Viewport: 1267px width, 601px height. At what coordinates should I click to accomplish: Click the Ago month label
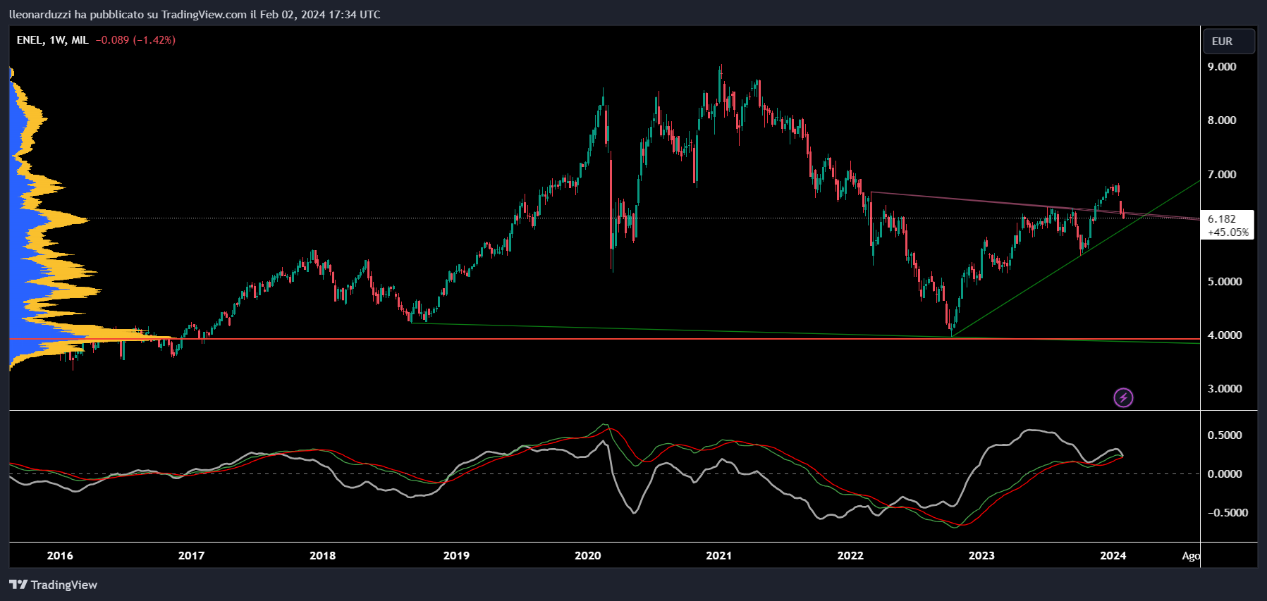coord(1191,556)
